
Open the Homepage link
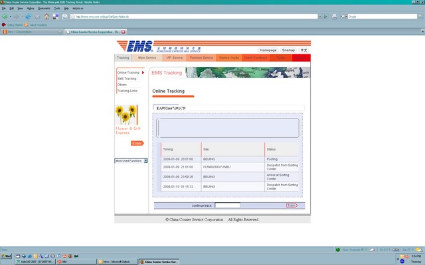pos(268,50)
